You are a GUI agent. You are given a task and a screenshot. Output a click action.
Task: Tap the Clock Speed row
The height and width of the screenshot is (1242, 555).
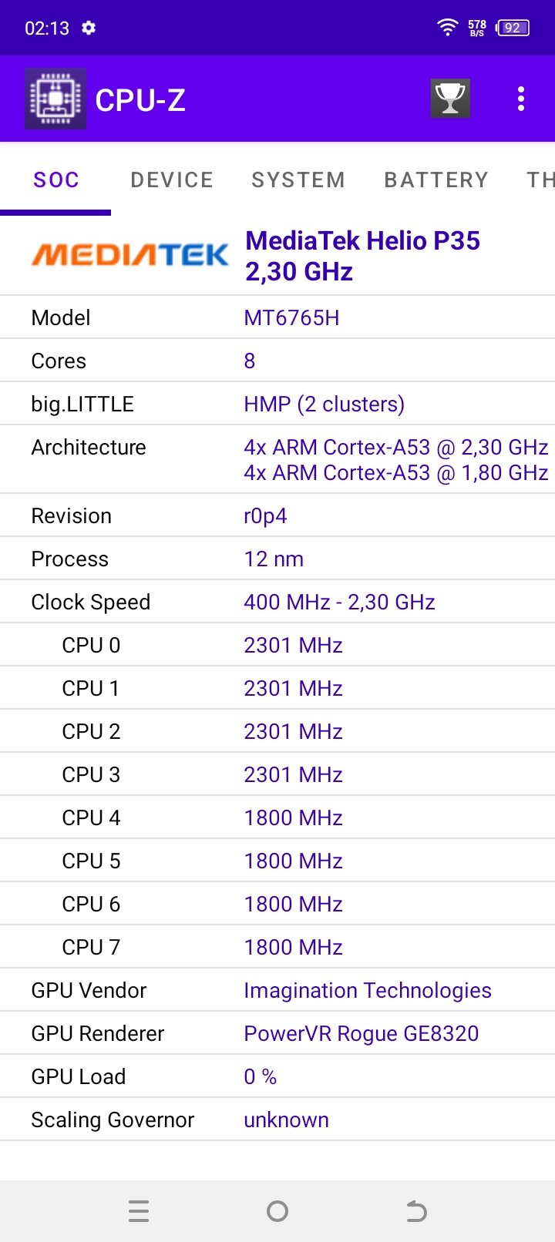[x=277, y=602]
